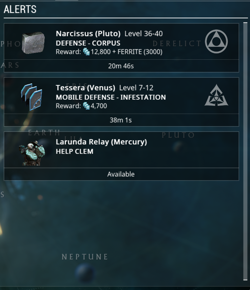Click the credits icon beside 12,800

86,52
